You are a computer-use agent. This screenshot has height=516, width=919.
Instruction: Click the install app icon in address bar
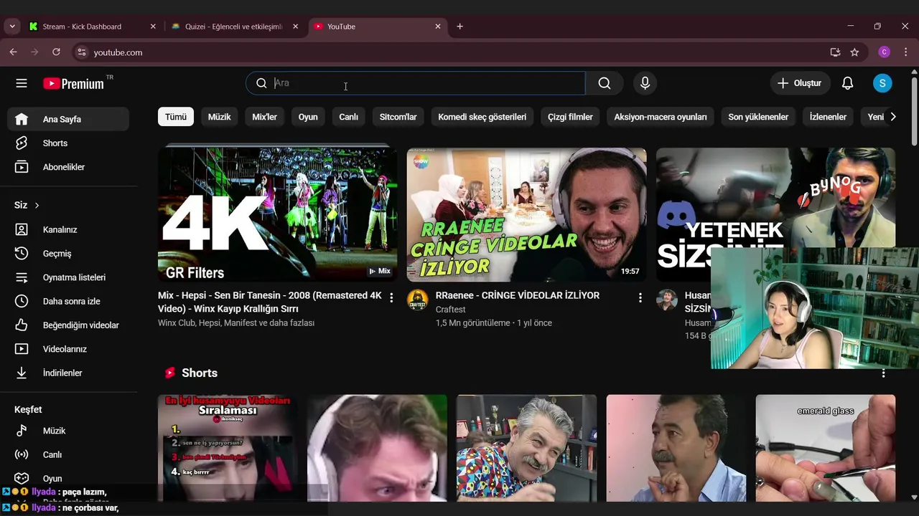pyautogui.click(x=835, y=52)
